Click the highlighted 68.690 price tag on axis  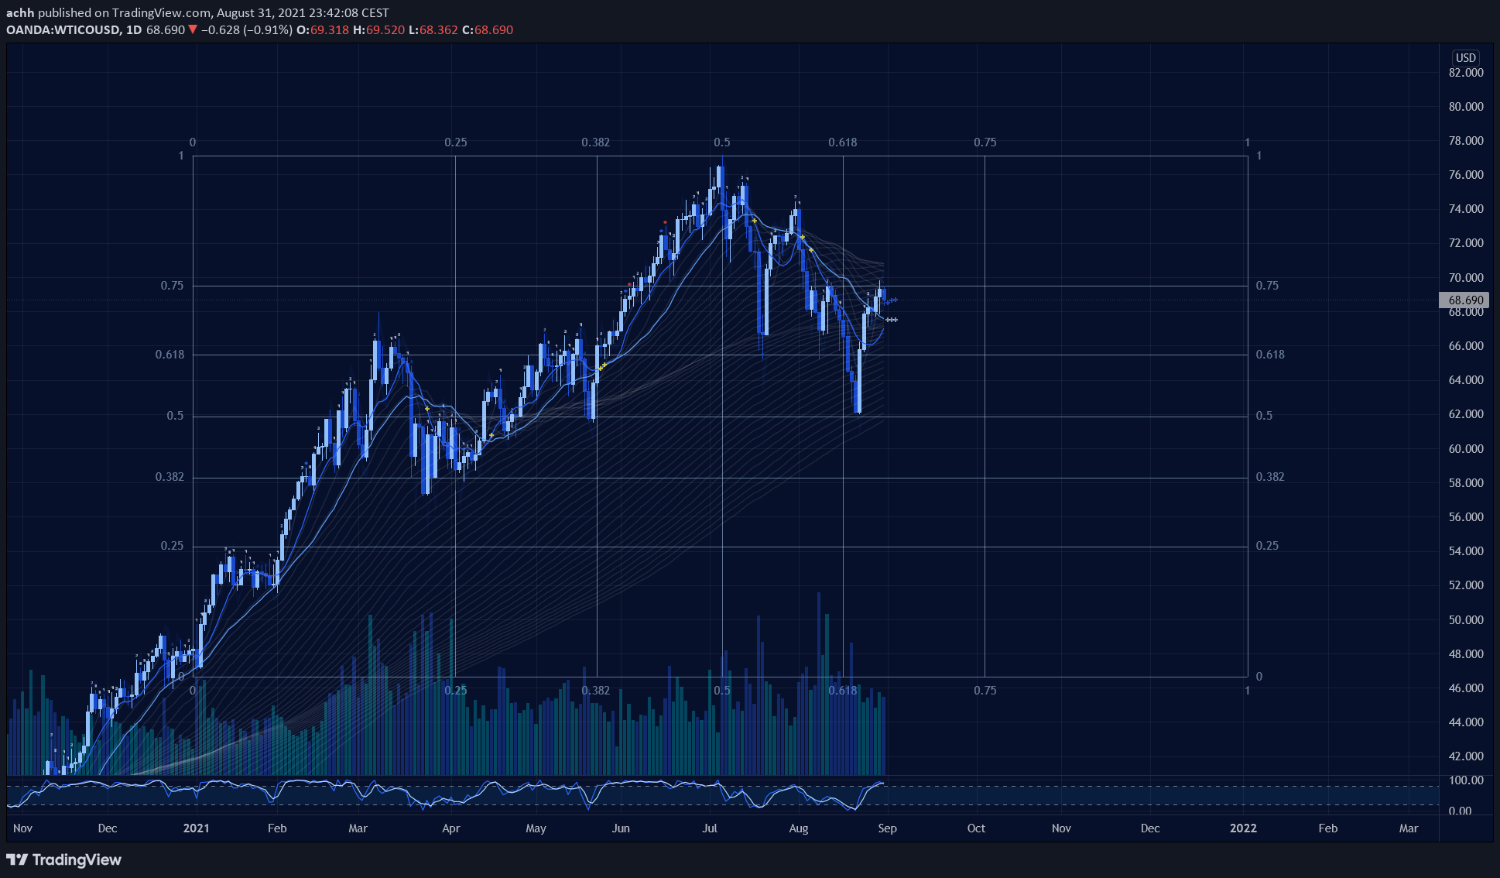tap(1465, 300)
